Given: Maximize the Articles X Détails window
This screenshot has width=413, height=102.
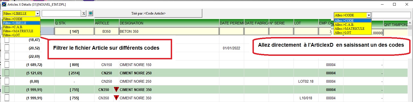Looking at the screenshot, I should 394,5.
